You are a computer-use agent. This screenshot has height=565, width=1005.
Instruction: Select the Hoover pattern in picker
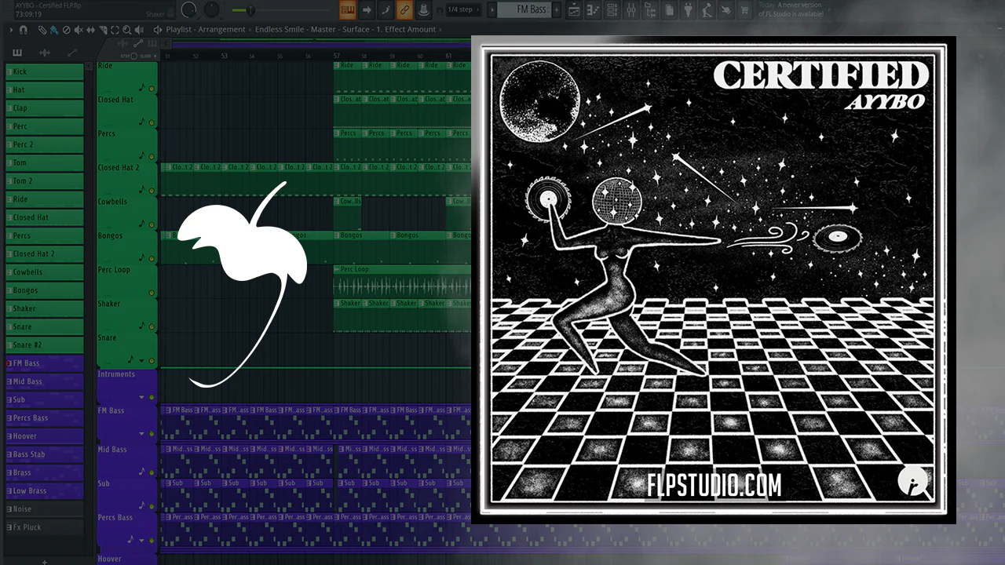pos(44,436)
